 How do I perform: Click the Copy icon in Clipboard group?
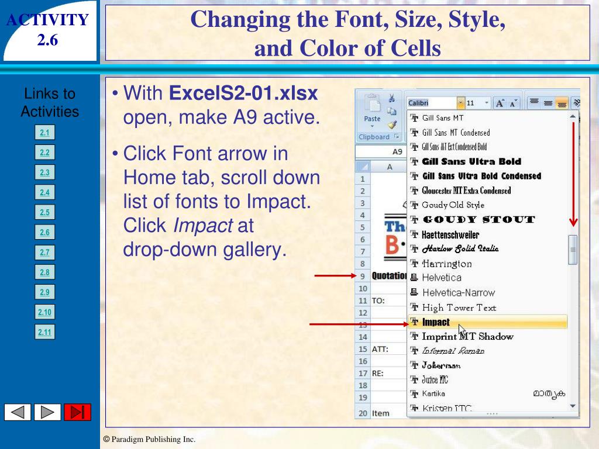(391, 112)
